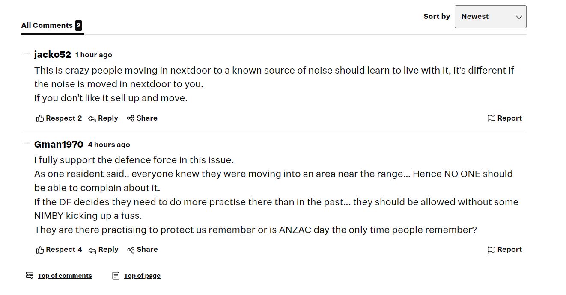Image resolution: width=566 pixels, height=295 pixels.
Task: Click the comment count badge showing 2
Action: (x=78, y=25)
